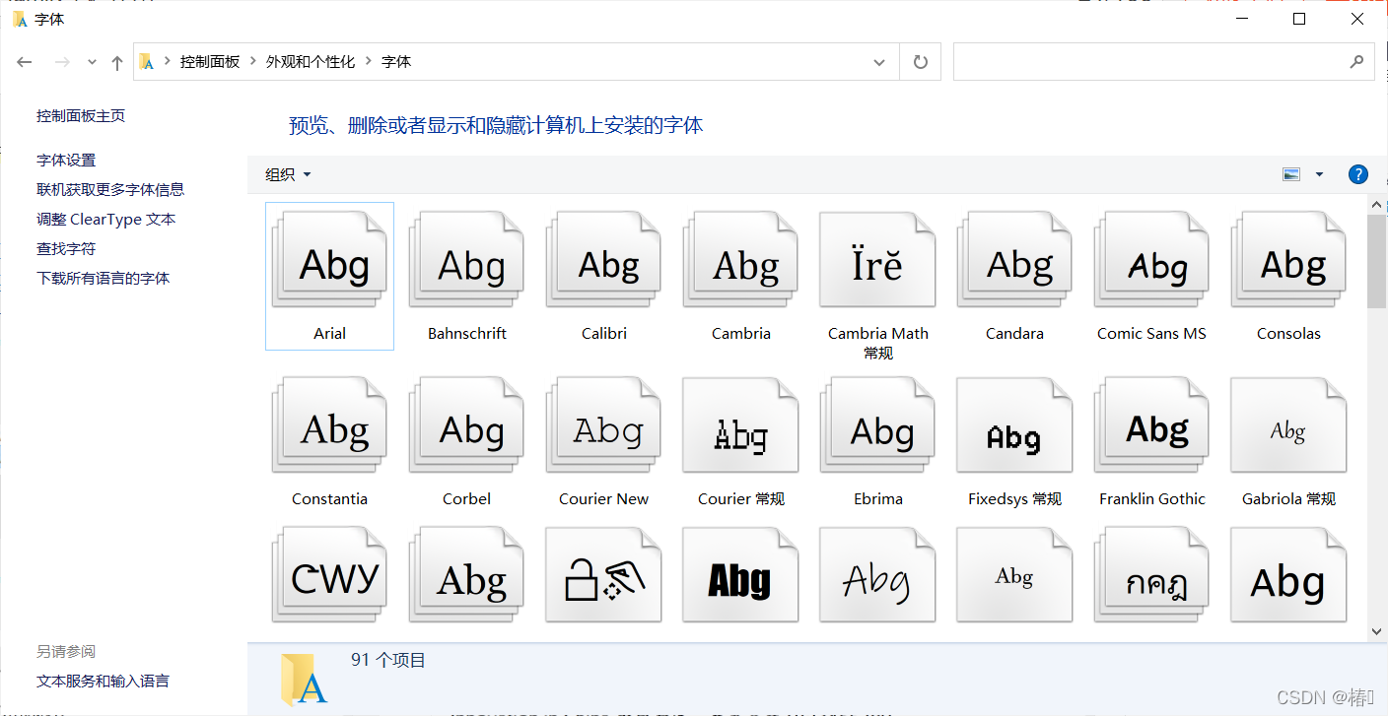The height and width of the screenshot is (716, 1388).
Task: Click the scrollbar up arrow
Action: point(1376,204)
